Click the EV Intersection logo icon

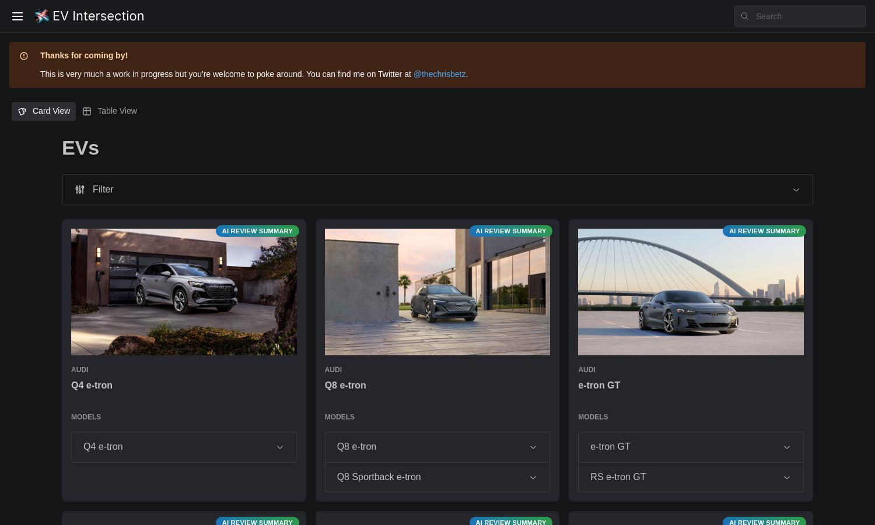pyautogui.click(x=41, y=16)
